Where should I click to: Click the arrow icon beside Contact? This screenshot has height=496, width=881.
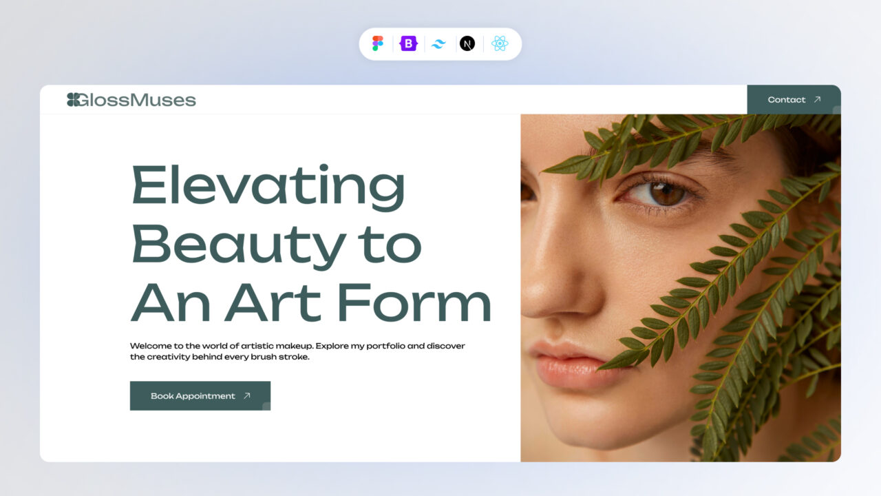pyautogui.click(x=817, y=100)
